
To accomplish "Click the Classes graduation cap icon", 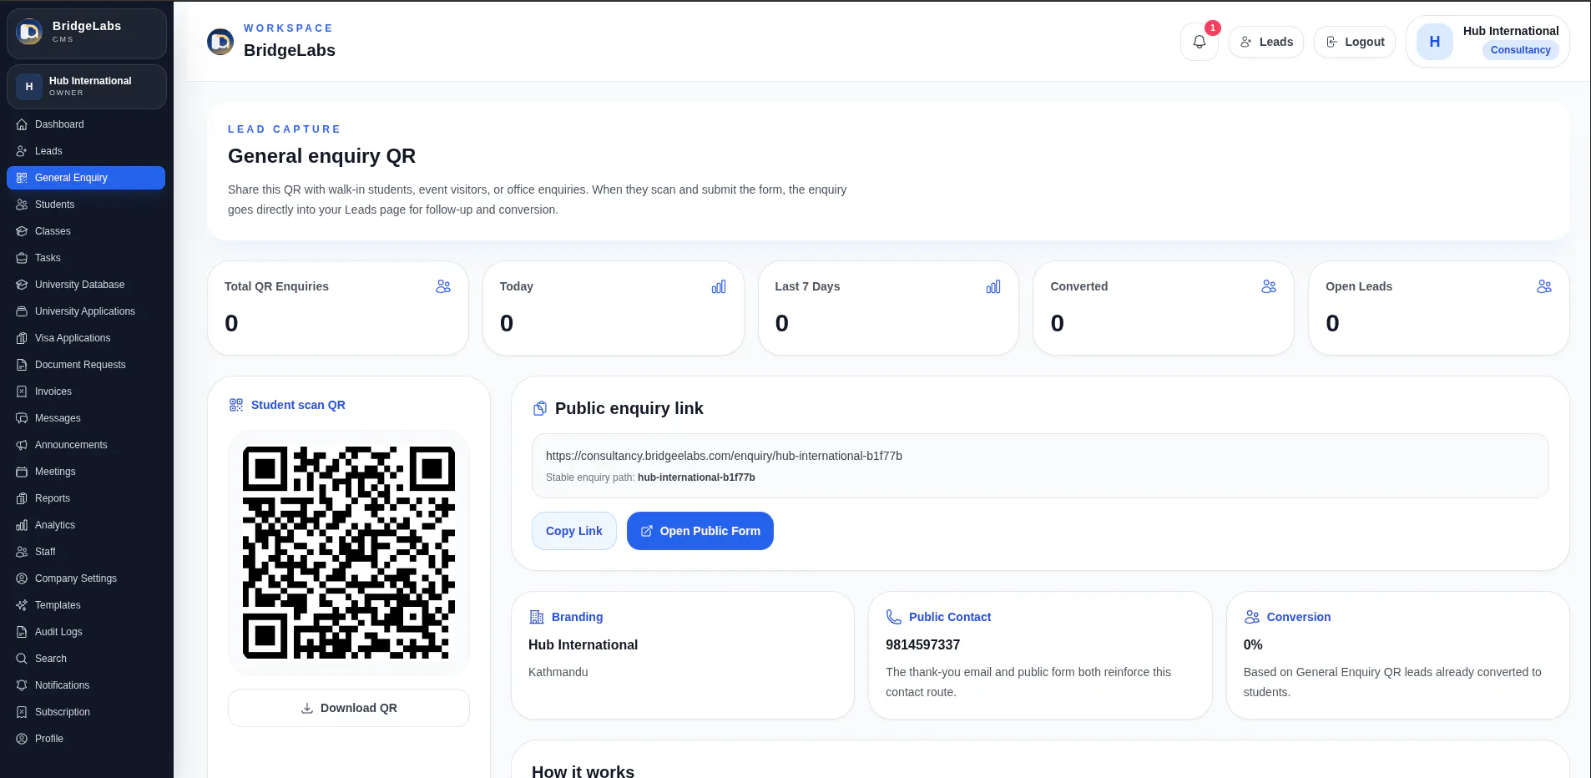I will 22,231.
